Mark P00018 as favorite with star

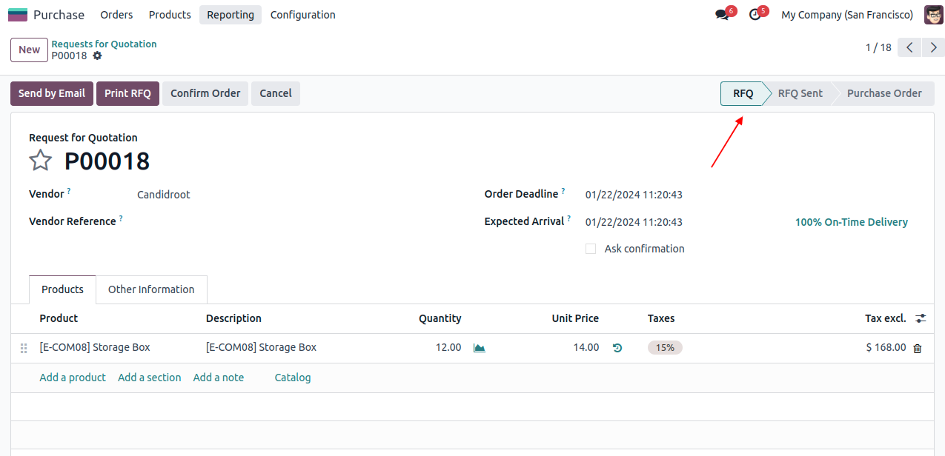click(x=41, y=161)
